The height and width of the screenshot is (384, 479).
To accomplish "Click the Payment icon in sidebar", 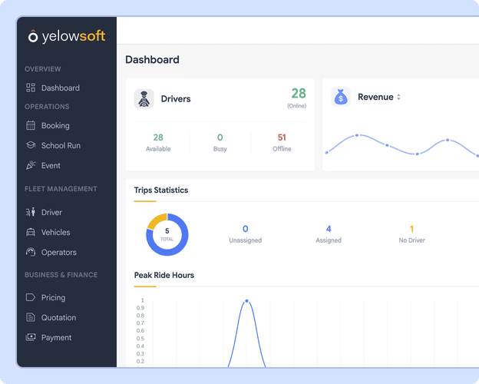I will 31,337.
